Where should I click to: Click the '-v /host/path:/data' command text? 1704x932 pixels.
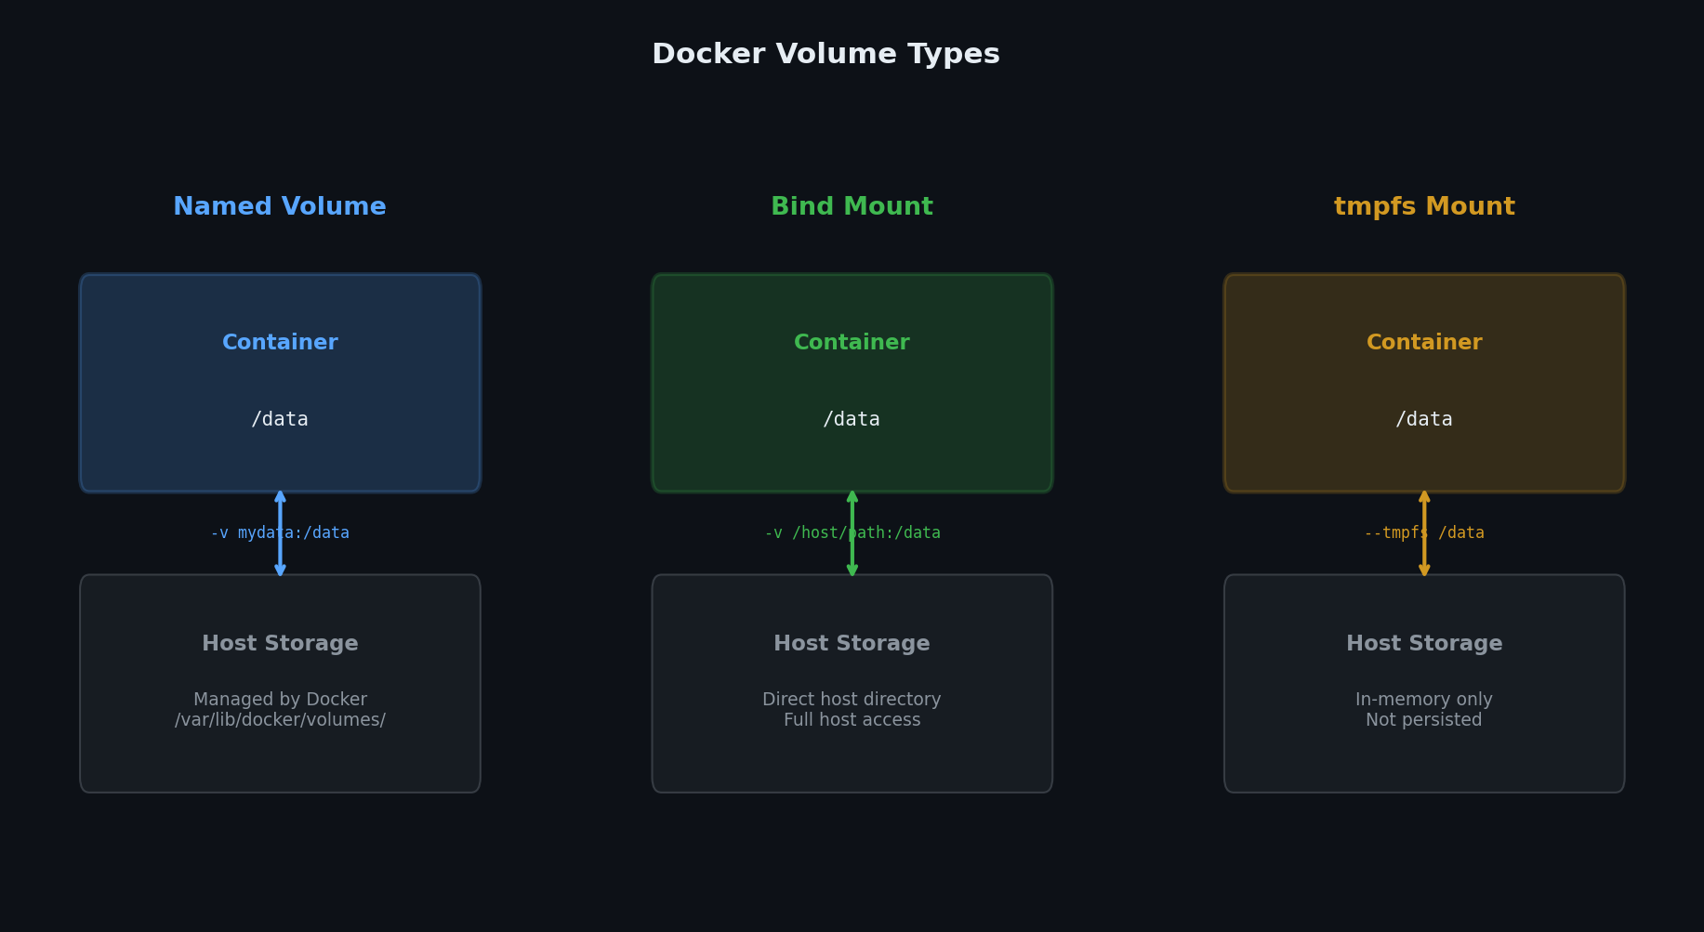(852, 533)
